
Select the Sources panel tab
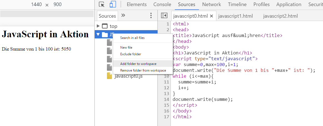click(187, 4)
